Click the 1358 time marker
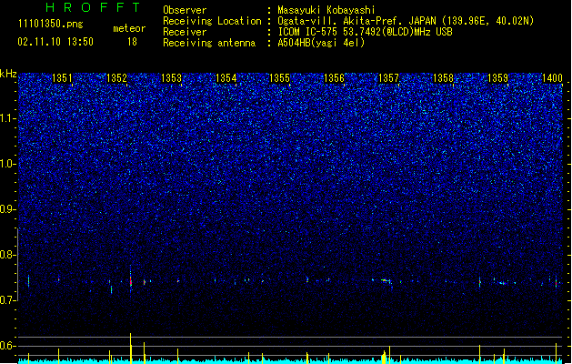 point(443,78)
